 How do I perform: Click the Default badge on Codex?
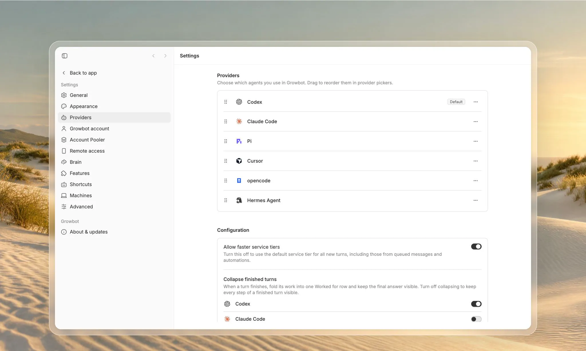[456, 102]
